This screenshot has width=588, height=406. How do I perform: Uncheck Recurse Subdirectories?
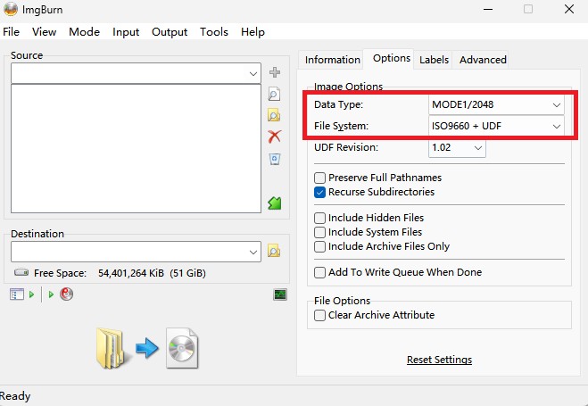click(x=319, y=192)
